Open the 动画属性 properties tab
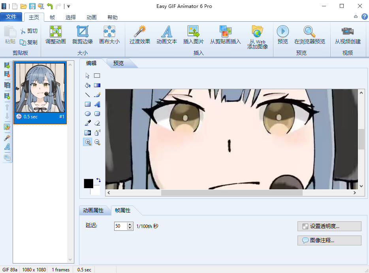369x273 pixels. (x=93, y=211)
